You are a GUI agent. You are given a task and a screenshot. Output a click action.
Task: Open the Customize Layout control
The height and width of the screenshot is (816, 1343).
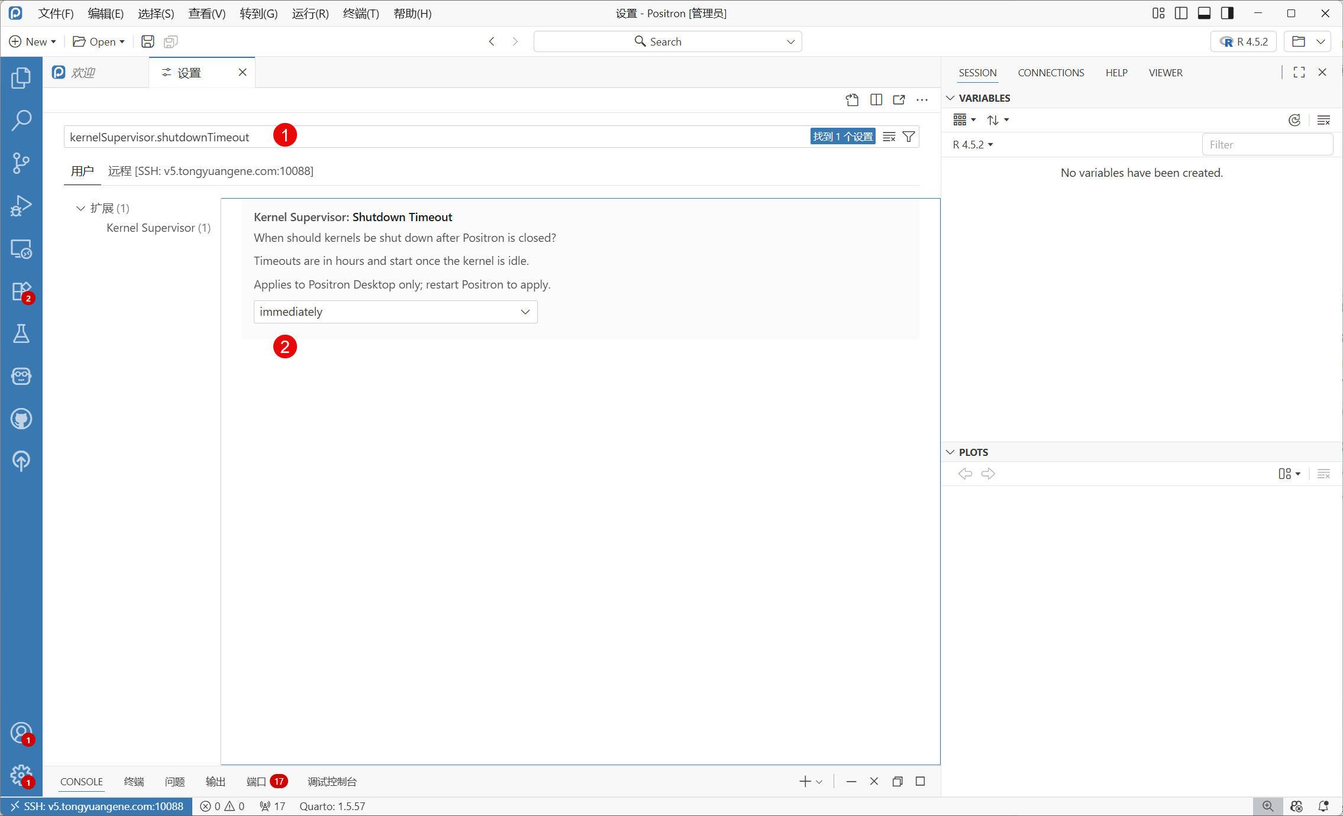click(x=1158, y=13)
